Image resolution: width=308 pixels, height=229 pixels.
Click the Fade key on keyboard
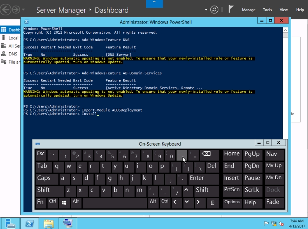pyautogui.click(x=274, y=203)
